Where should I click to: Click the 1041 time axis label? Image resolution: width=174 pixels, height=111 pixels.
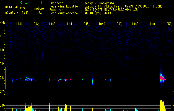pyautogui.click(x=19, y=24)
